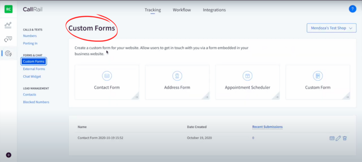Image resolution: width=362 pixels, height=162 pixels.
Task: Open the analytics reports sidebar icon
Action: click(8, 25)
